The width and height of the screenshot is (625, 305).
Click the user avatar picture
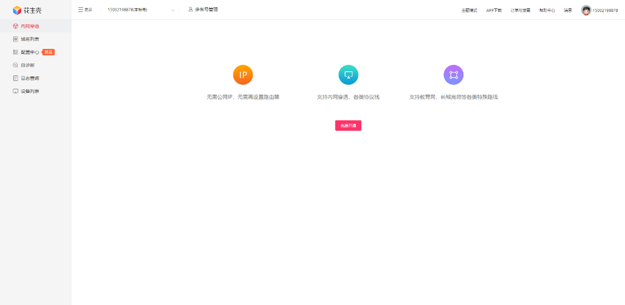[586, 10]
